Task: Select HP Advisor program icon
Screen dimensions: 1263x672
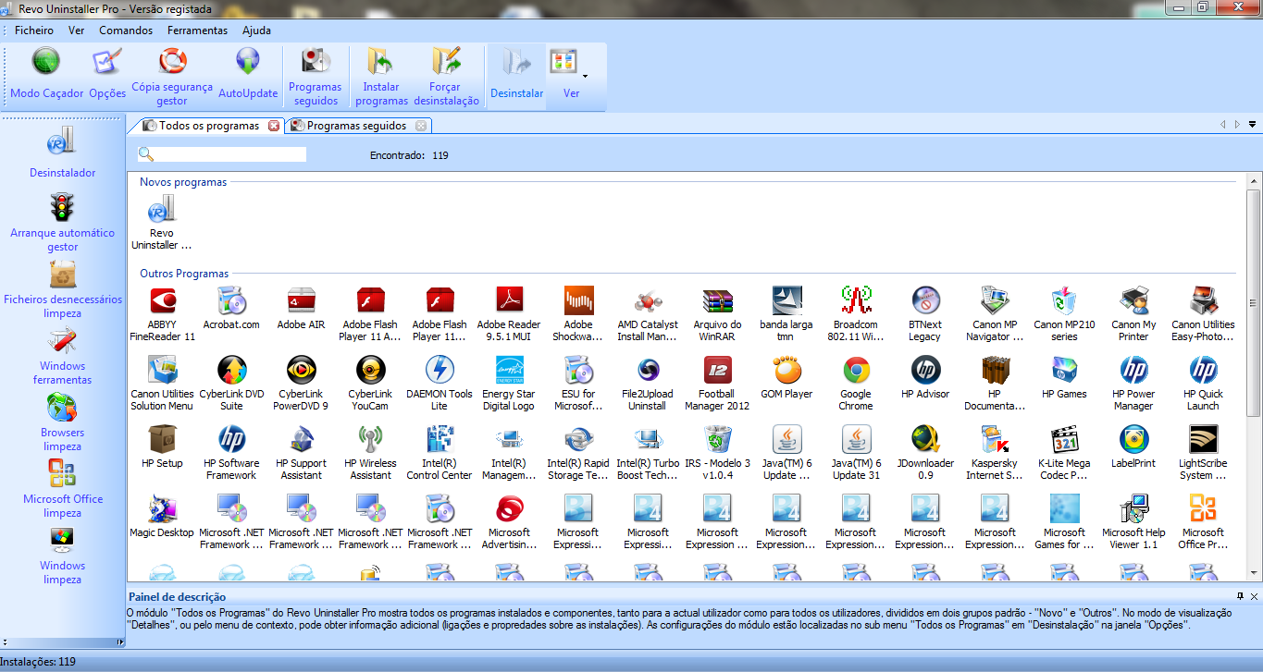Action: tap(925, 377)
